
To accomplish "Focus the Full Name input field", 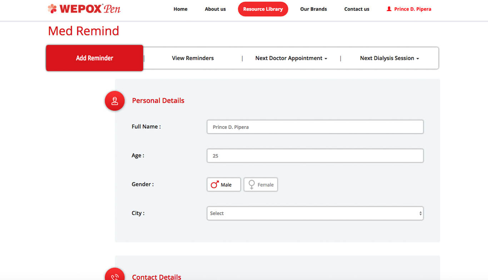I will [x=315, y=127].
